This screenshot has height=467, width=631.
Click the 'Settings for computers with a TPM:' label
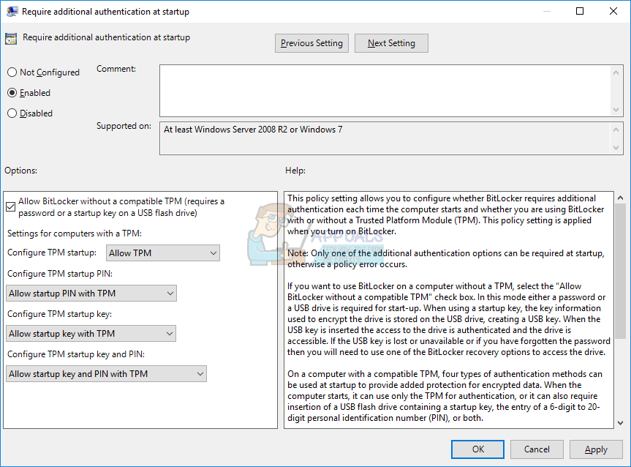click(75, 233)
